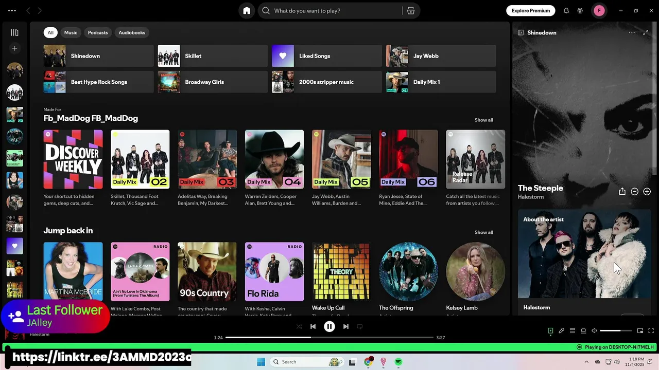
Task: Select the Music filter chip
Action: 71,32
